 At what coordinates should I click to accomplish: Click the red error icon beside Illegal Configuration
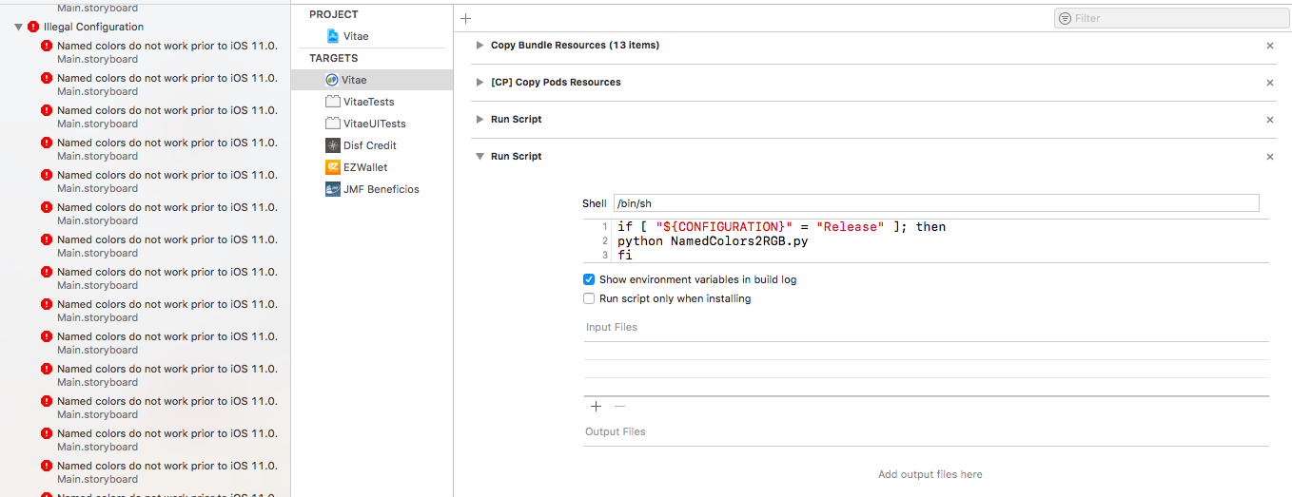click(x=34, y=28)
